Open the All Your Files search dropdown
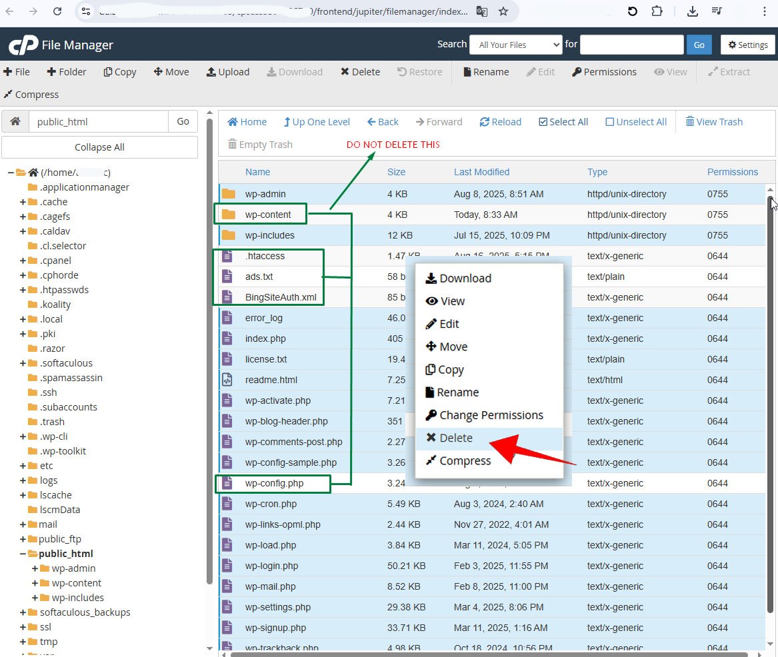 pos(516,45)
